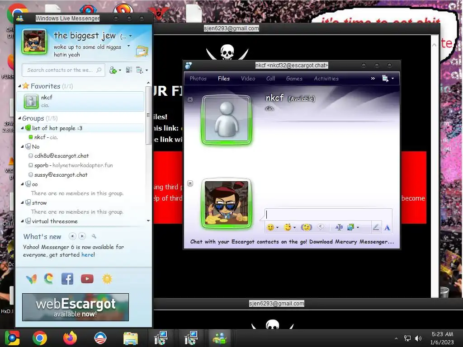Collapse the 'strow' group
Screen dimensions: 463x347
tap(22, 203)
